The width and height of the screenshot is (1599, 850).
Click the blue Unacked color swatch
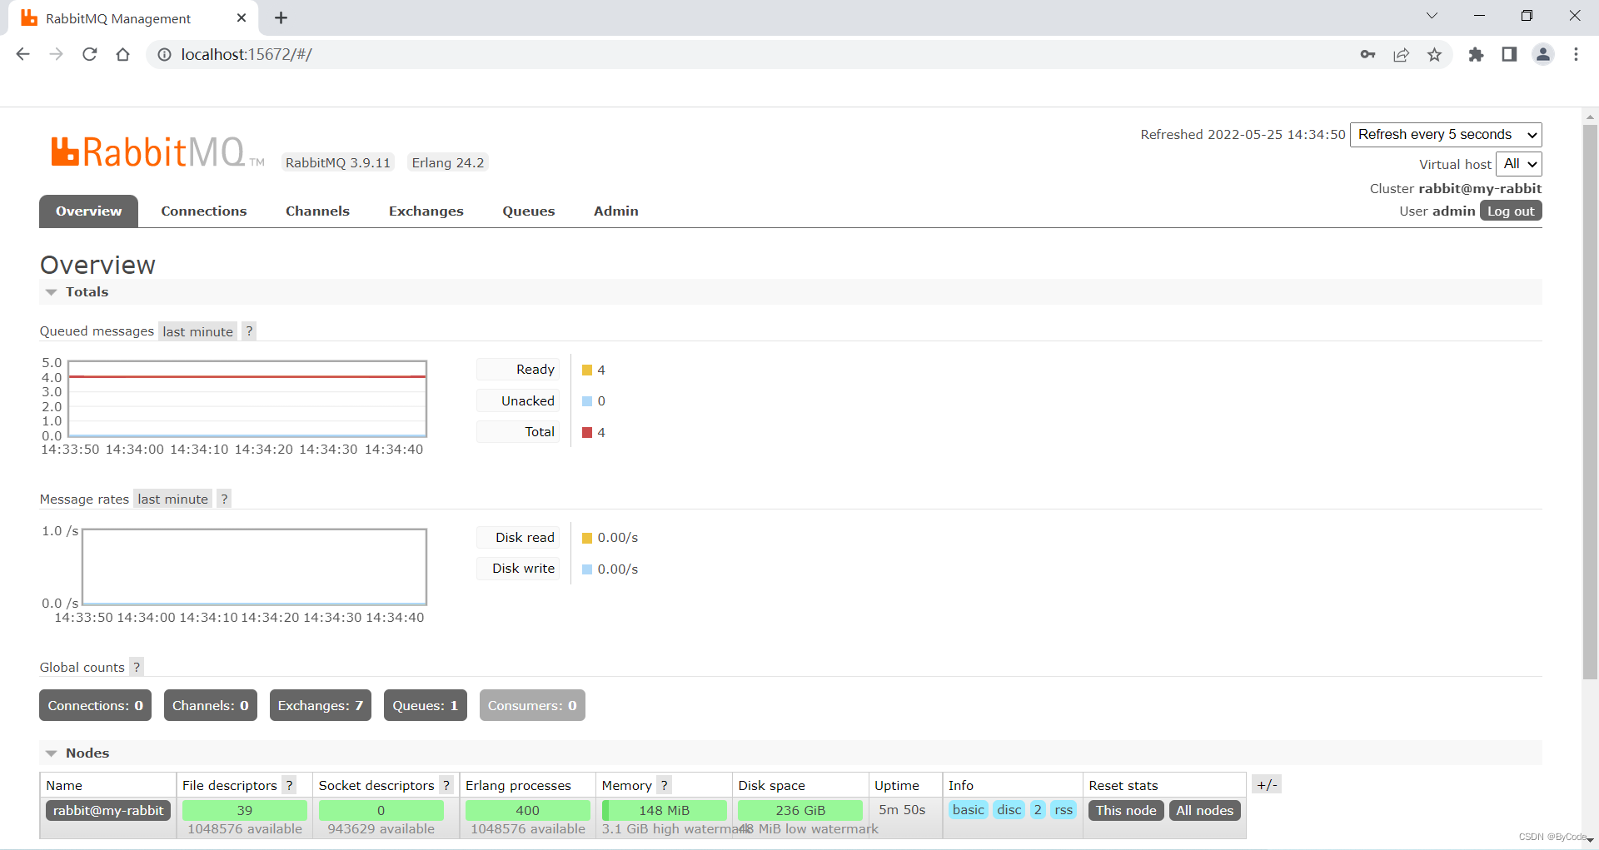[587, 401]
